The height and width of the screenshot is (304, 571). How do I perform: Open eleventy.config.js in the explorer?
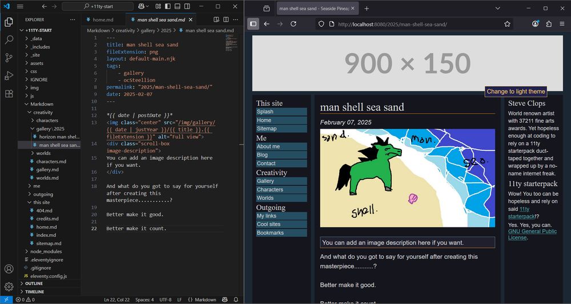click(49, 276)
